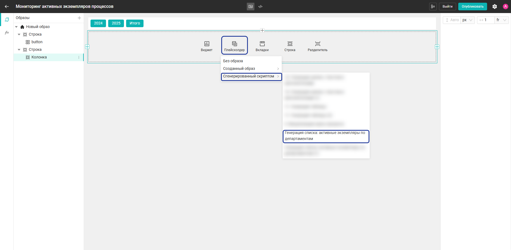Open the user avatar menu

pyautogui.click(x=506, y=7)
